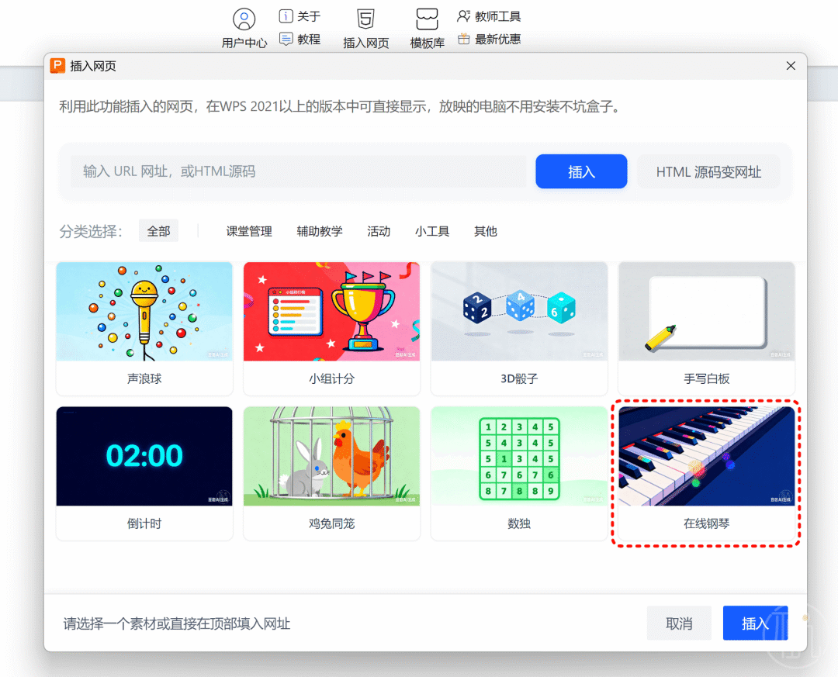Viewport: 838px width, 677px height.
Task: Click the 最新优惠 toolbar label
Action: point(497,40)
